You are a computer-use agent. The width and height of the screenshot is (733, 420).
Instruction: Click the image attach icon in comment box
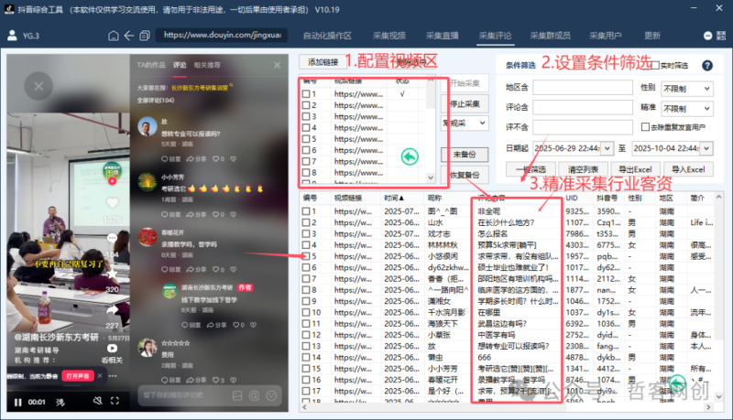237,395
